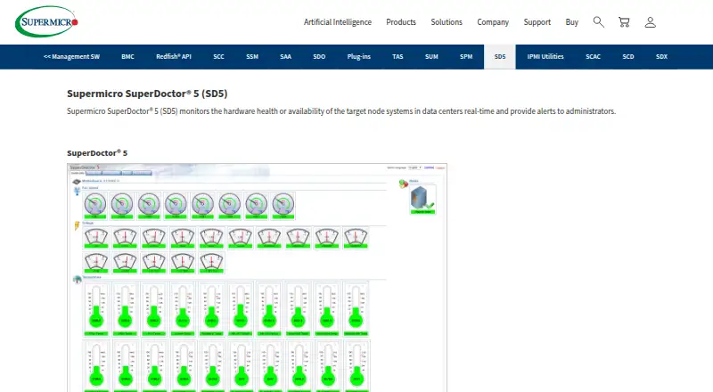Switch to the SCAC tab
713x392 pixels.
(x=593, y=57)
